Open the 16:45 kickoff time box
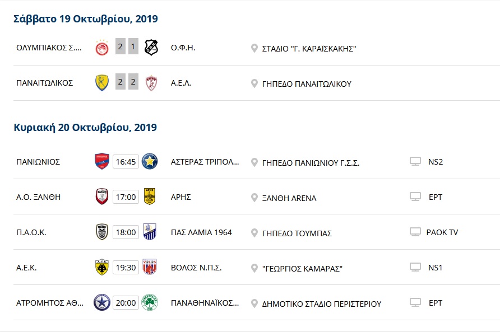Image resolution: width=500 pixels, height=332 pixels. [126, 162]
